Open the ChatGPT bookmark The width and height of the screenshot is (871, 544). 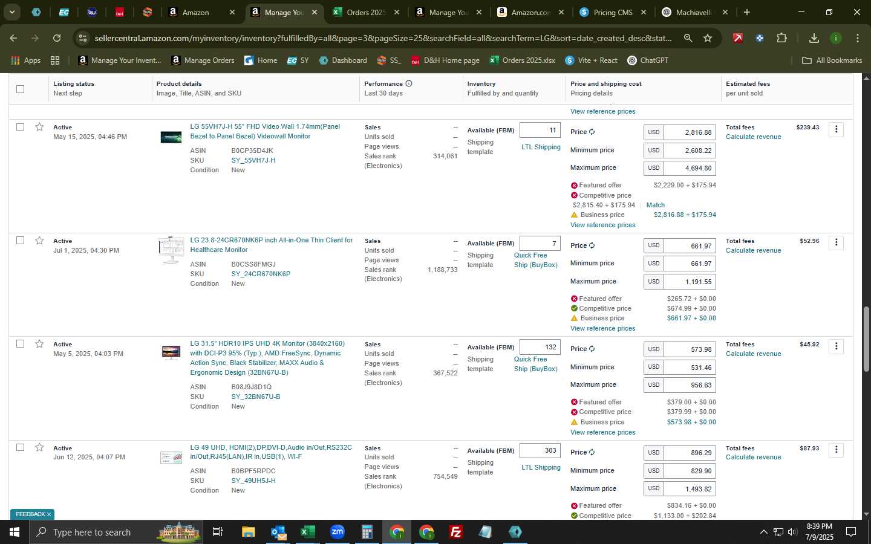pos(647,60)
